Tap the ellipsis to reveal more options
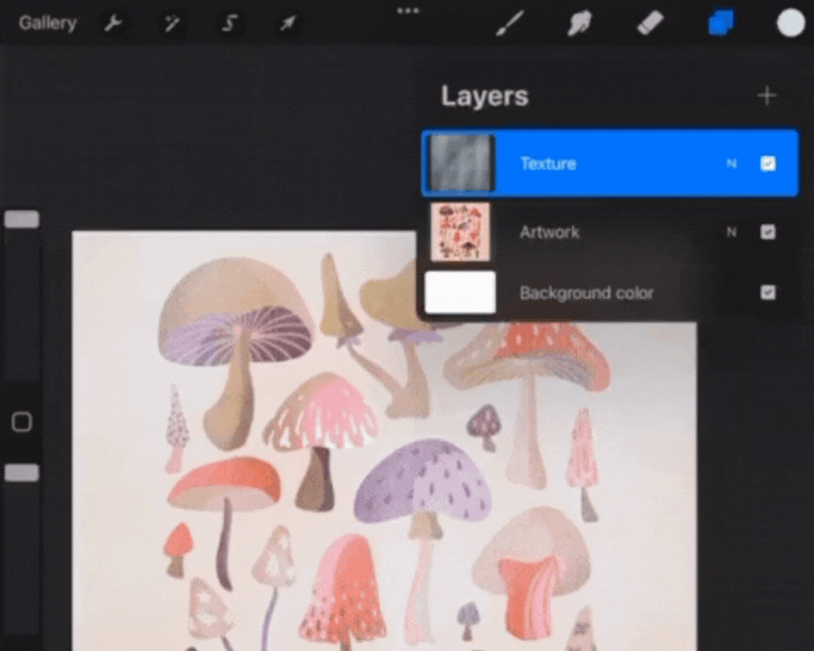The height and width of the screenshot is (651, 814). [407, 11]
